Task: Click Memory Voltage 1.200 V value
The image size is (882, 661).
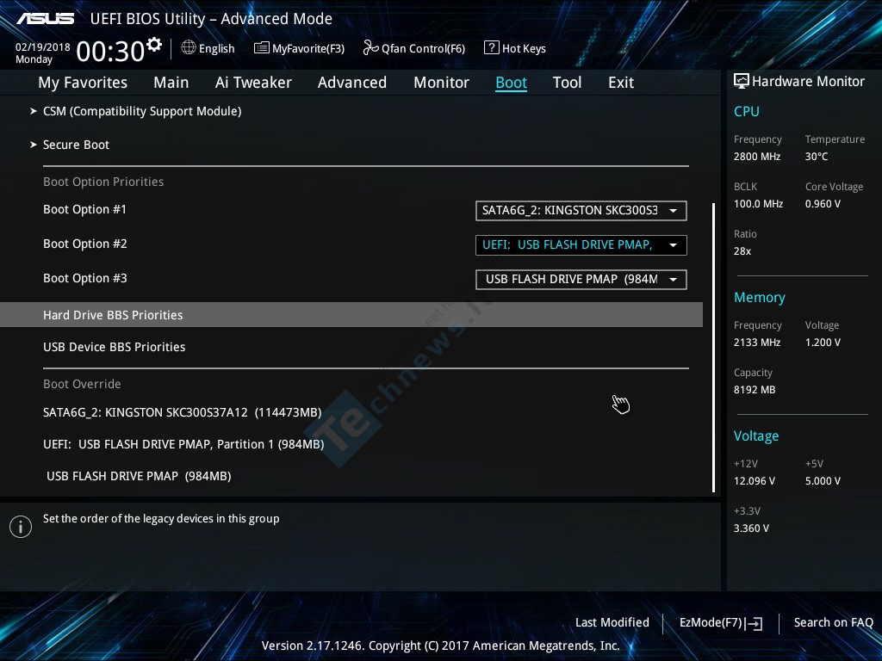Action: [x=823, y=342]
